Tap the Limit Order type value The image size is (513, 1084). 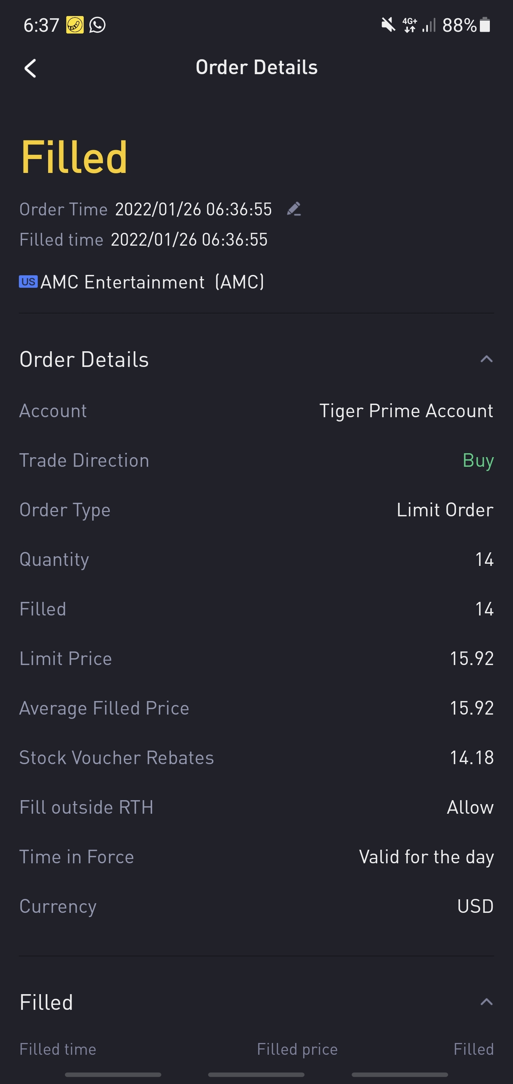click(445, 510)
